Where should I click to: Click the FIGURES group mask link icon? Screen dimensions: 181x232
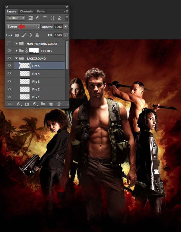pyautogui.click(x=27, y=51)
